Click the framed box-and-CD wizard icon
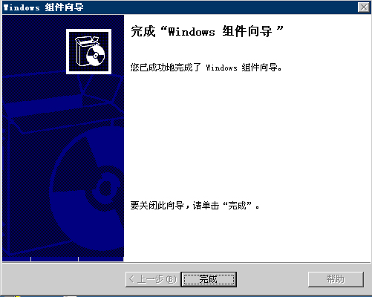 pos(88,51)
